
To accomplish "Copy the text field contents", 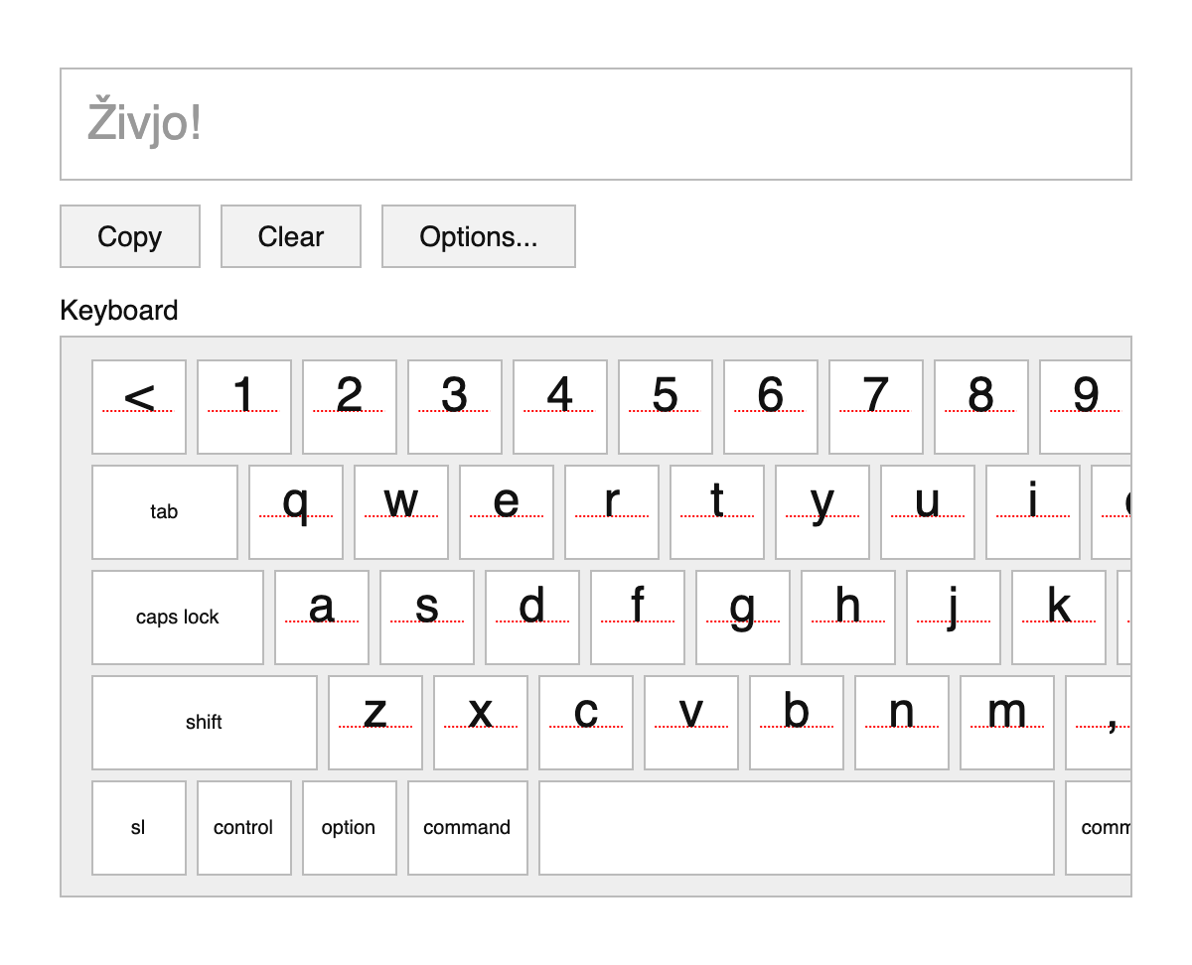I will point(129,236).
